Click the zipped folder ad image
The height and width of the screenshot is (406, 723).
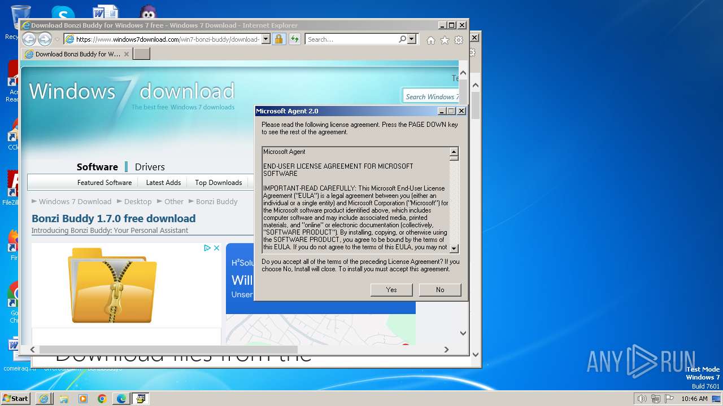click(x=112, y=285)
